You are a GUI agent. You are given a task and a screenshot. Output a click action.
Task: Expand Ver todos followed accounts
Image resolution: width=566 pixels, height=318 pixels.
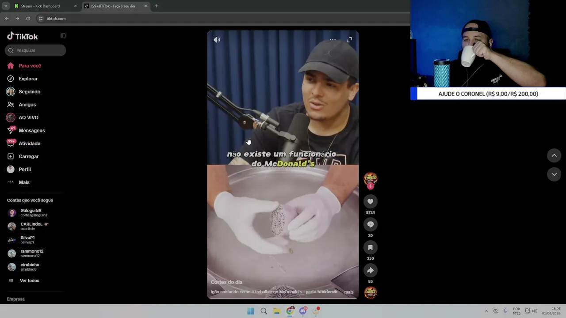pyautogui.click(x=29, y=281)
